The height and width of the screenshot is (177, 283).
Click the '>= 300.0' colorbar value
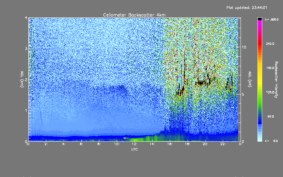[x=272, y=19]
